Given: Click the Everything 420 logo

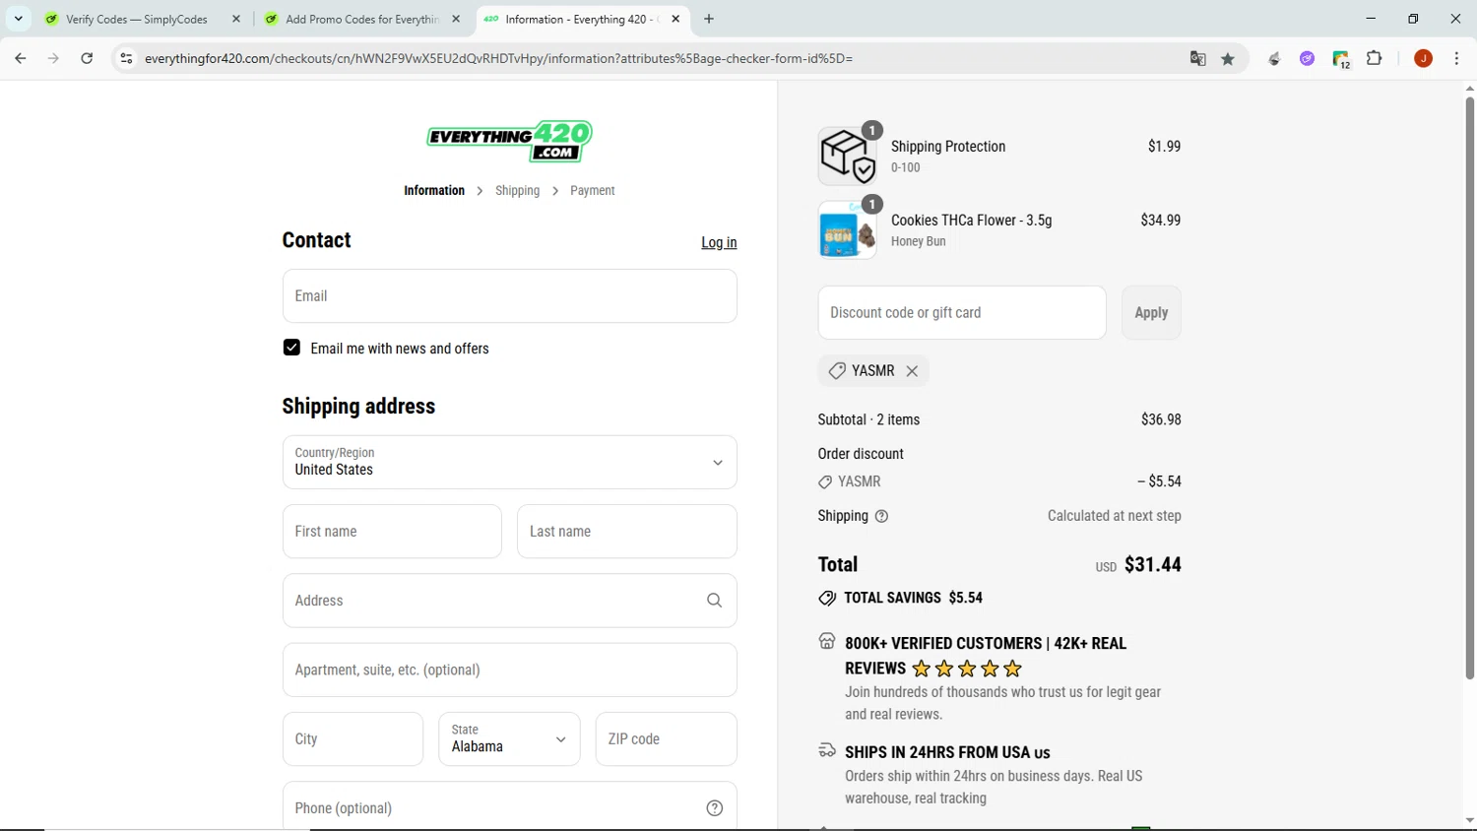Looking at the screenshot, I should 509,142.
